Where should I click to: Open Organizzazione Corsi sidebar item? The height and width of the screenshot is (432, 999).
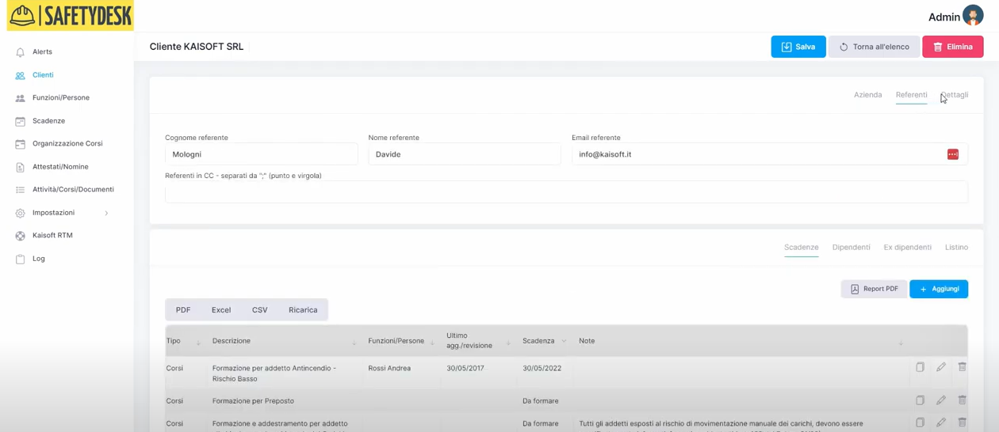(x=67, y=144)
